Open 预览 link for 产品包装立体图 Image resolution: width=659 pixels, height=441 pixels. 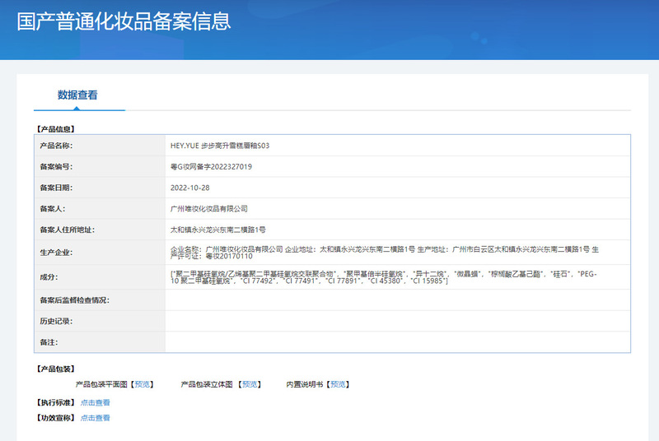pos(250,384)
